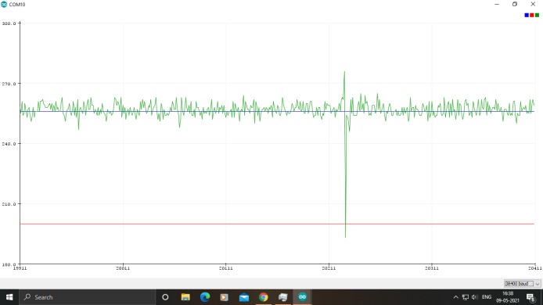
Task: Open File Explorer from the taskbar
Action: [x=185, y=297]
